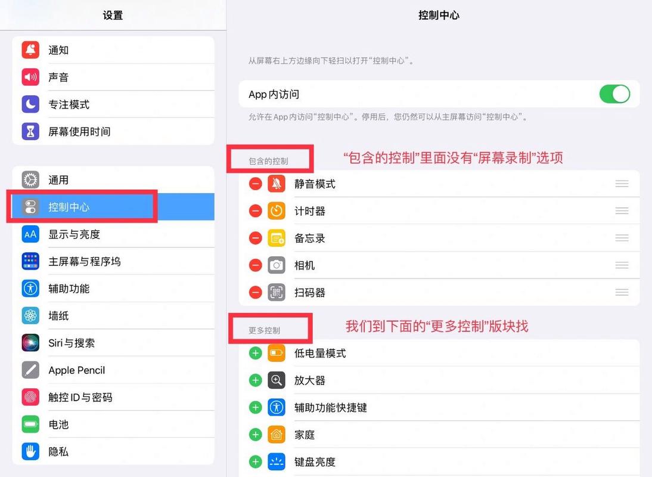Remove 计时器 with the red minus
Image resolution: width=652 pixels, height=477 pixels.
(255, 211)
